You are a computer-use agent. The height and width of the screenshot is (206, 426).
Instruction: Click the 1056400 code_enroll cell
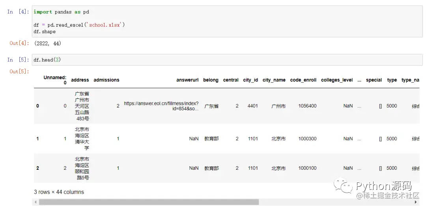(x=307, y=106)
